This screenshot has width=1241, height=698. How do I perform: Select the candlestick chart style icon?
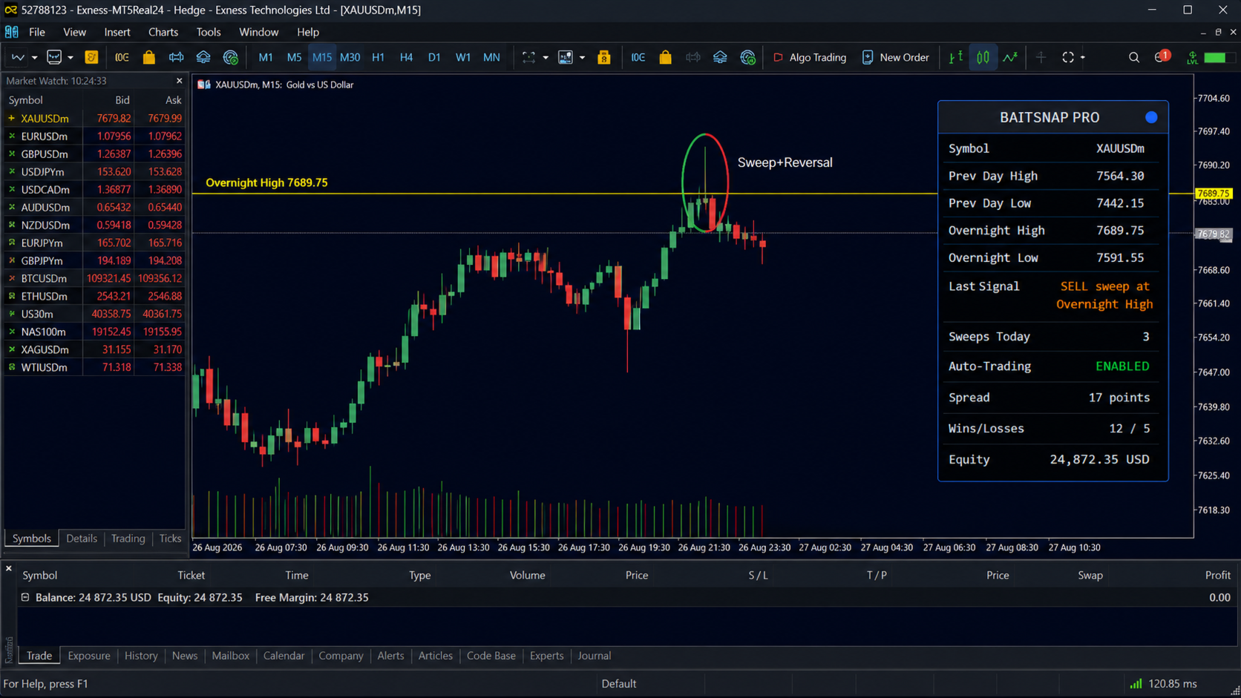[983, 57]
